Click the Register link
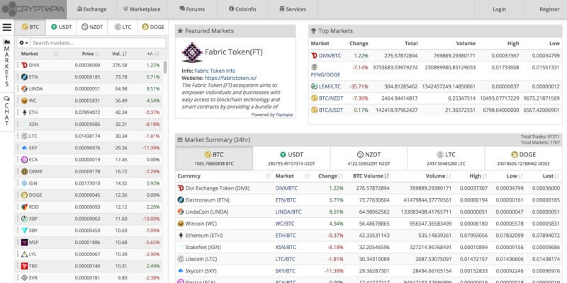 [549, 9]
